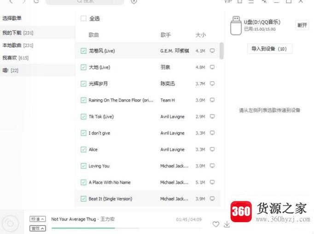Click monitor icon on 大地 (Live) row

212,67
